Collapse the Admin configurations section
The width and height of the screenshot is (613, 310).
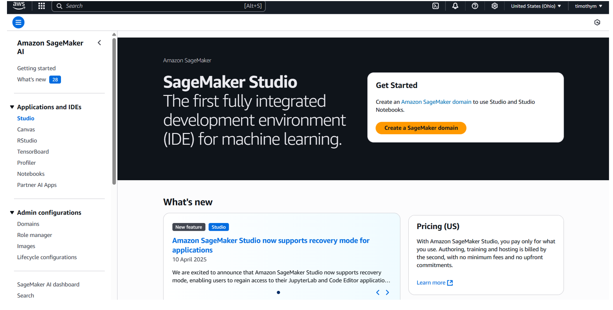click(x=12, y=213)
